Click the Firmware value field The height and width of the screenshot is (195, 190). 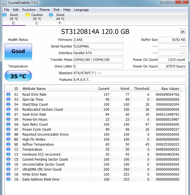98,40
